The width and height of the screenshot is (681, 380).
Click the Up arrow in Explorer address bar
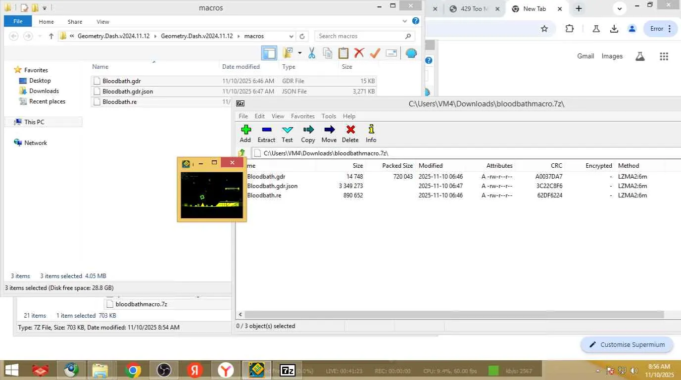[x=51, y=36]
